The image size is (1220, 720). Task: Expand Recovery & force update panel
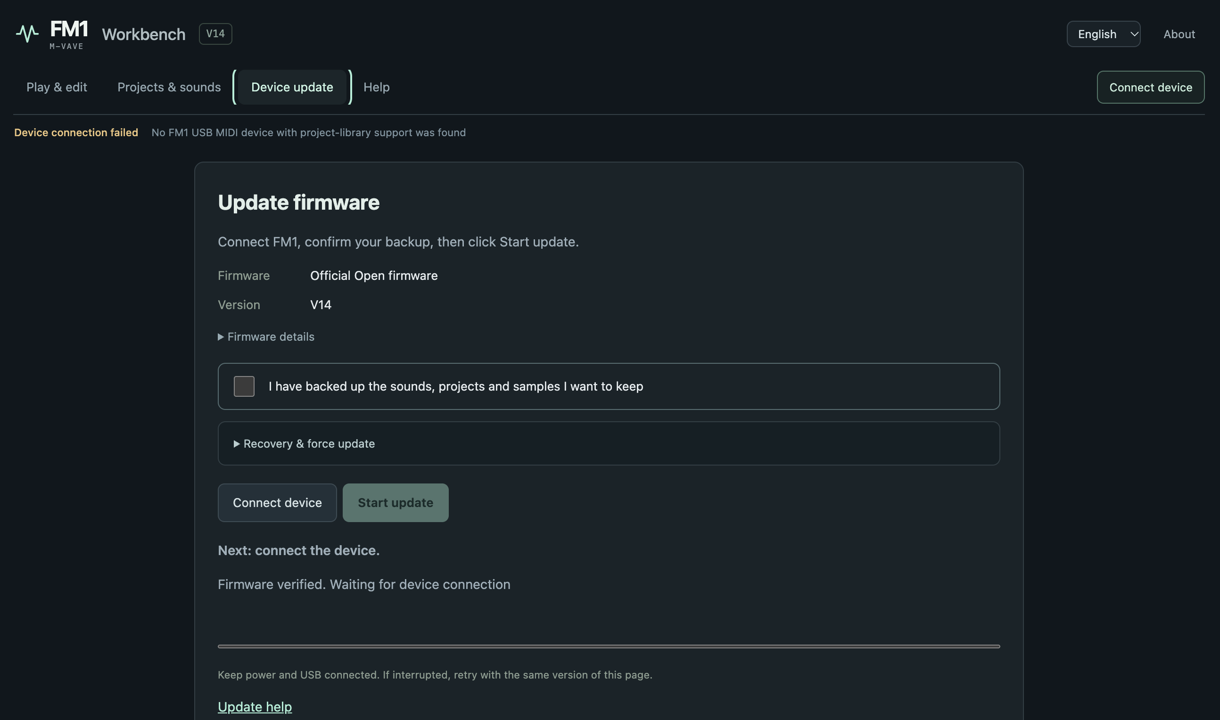609,443
